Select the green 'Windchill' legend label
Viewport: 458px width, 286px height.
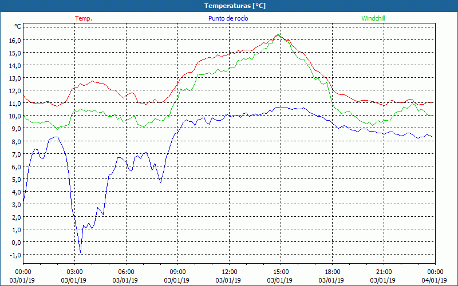(x=373, y=18)
